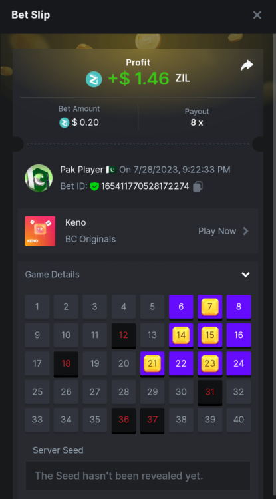
Task: Click the ZIL icon next to bet amount
Action: tap(65, 122)
